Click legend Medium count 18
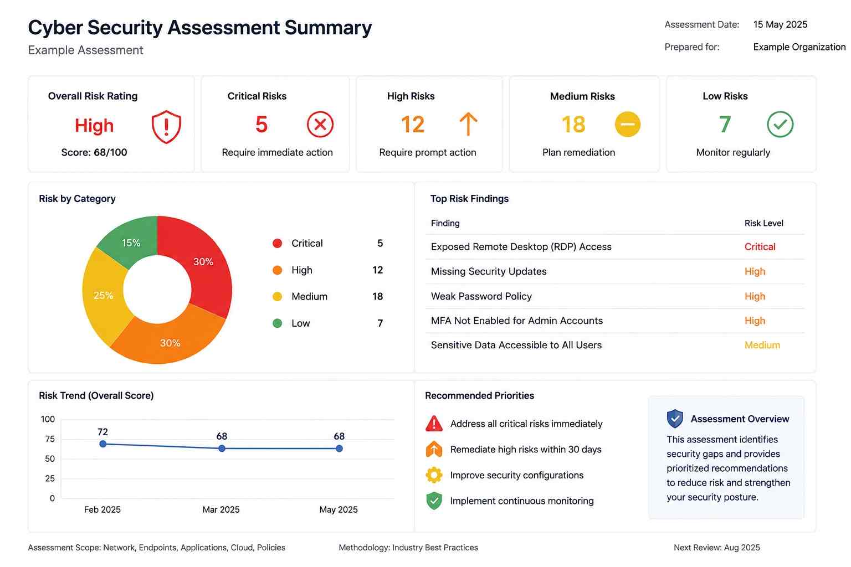 coord(377,297)
